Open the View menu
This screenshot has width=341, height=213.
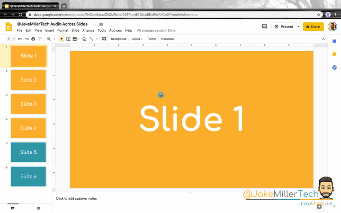point(38,30)
